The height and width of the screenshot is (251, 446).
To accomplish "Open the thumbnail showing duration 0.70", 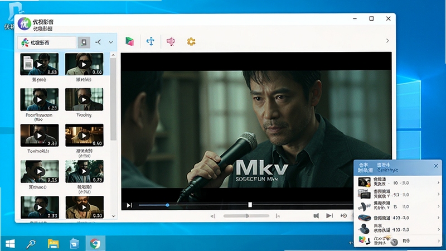I will (85, 171).
